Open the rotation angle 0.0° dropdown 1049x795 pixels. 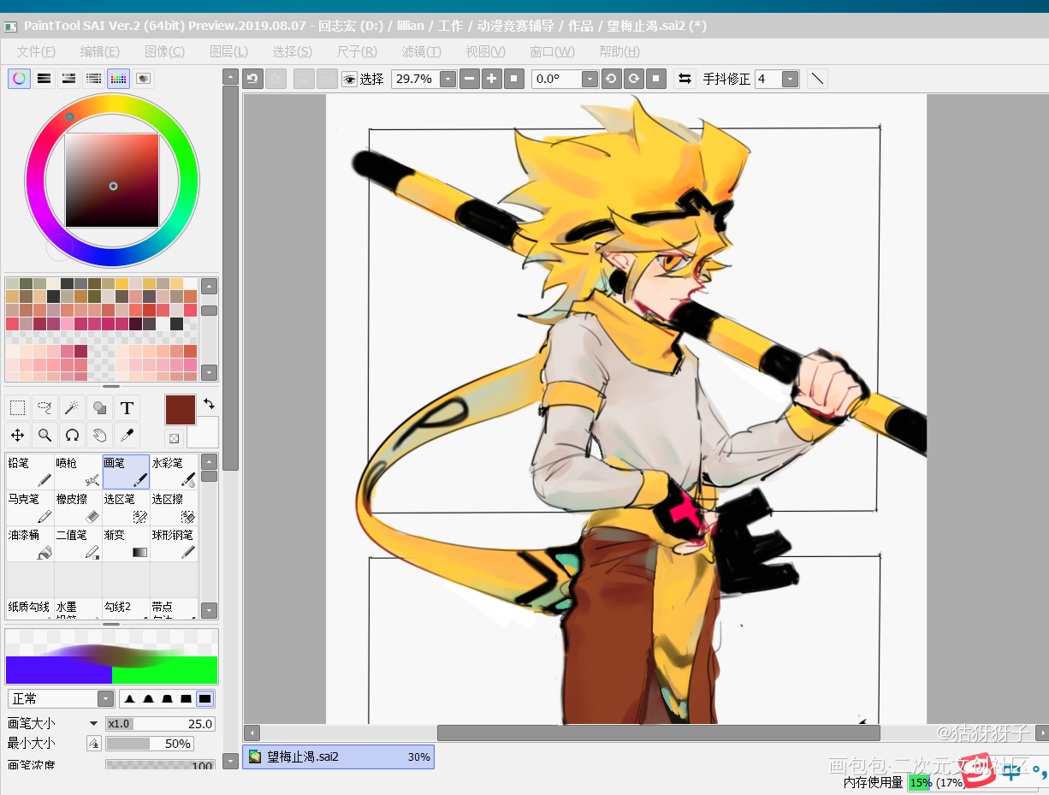coord(590,79)
